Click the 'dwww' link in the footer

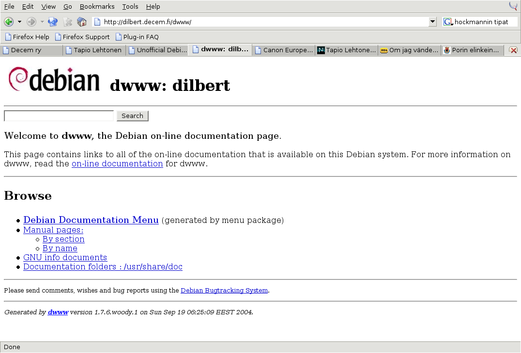(x=58, y=312)
